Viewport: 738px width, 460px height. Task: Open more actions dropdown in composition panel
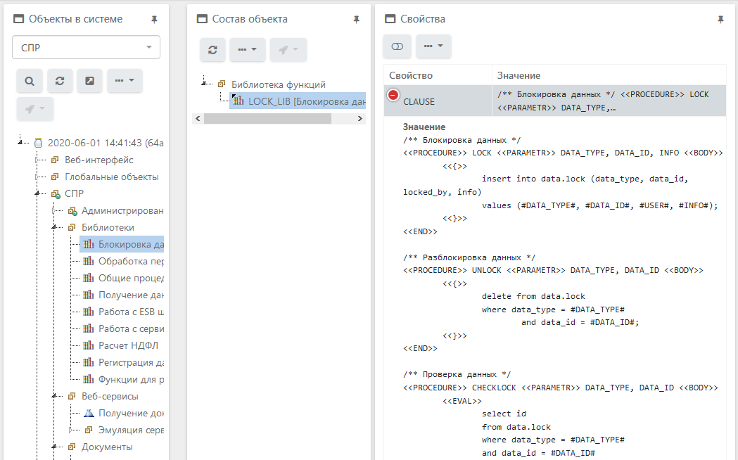[x=247, y=50]
